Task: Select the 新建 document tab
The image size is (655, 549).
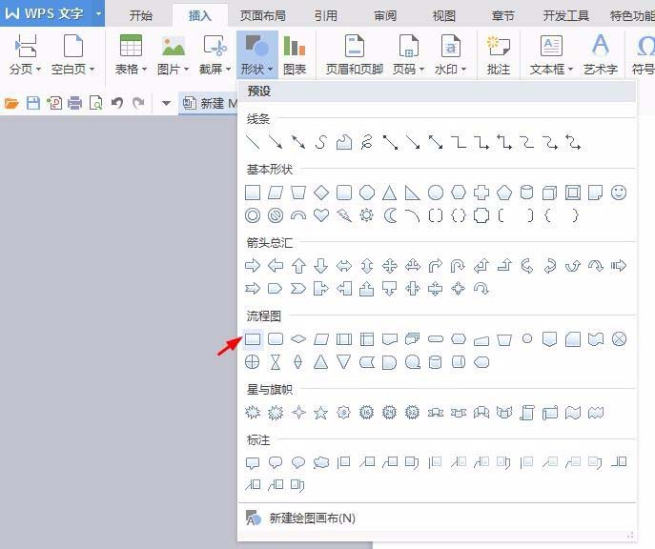Action: coord(209,103)
